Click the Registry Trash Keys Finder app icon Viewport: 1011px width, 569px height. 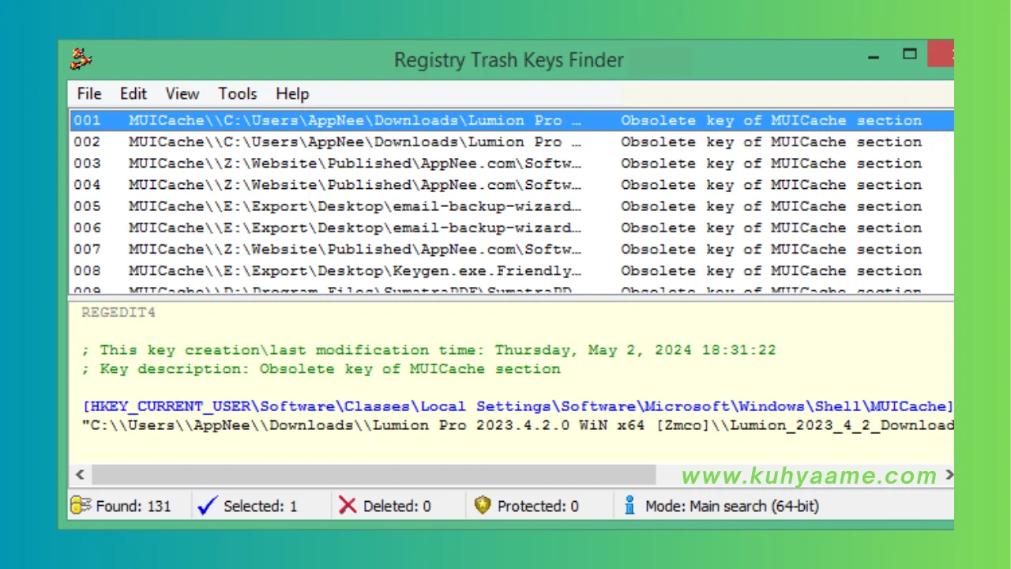[81, 58]
